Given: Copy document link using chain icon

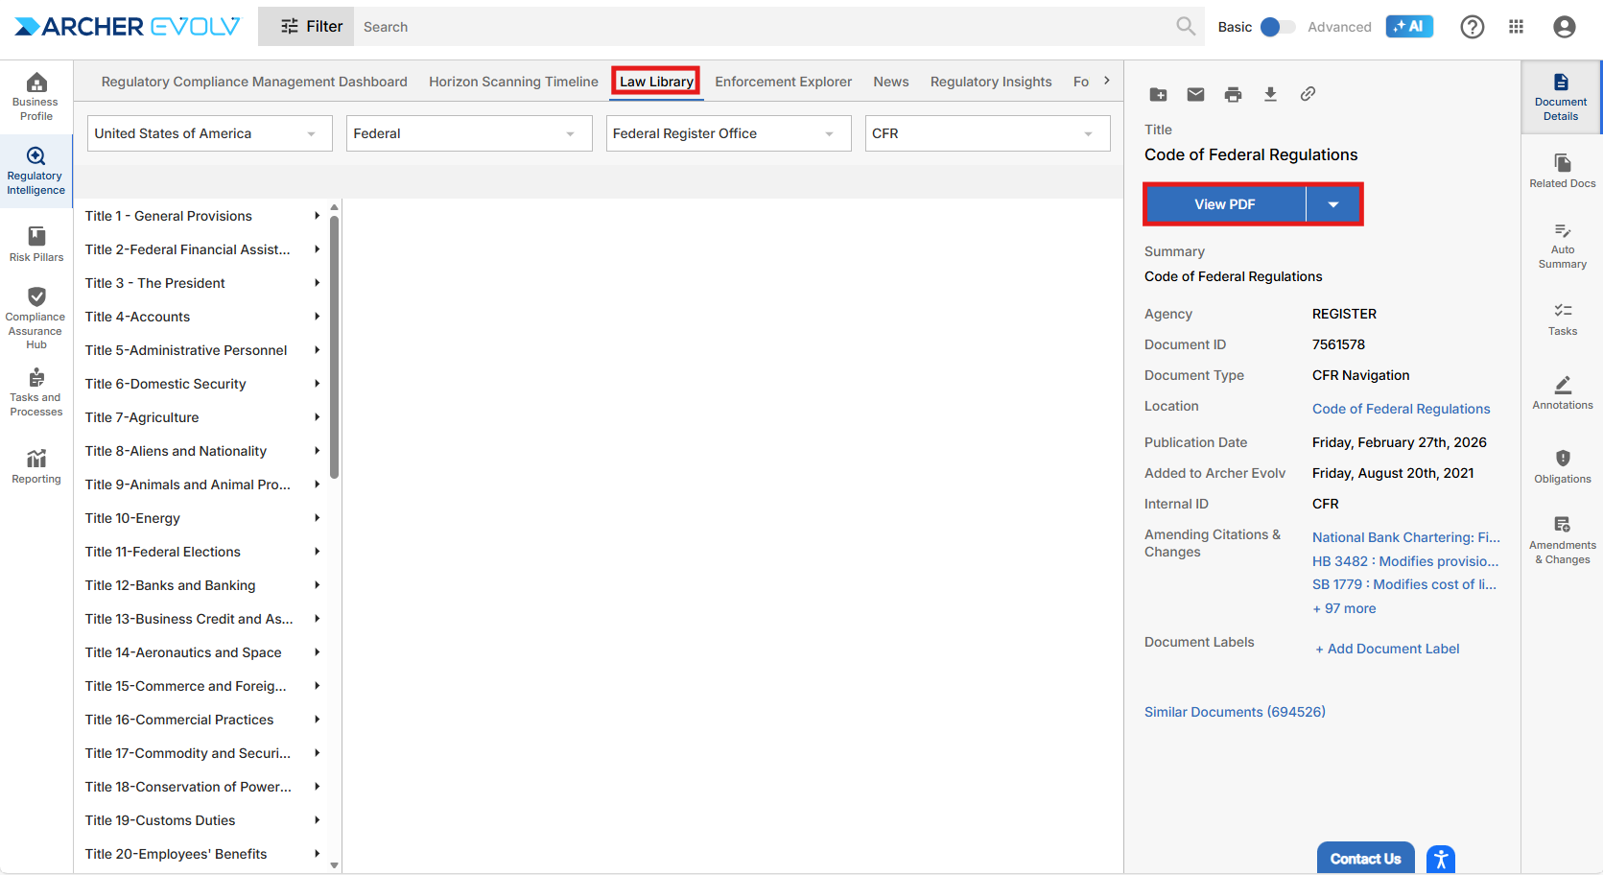Looking at the screenshot, I should pyautogui.click(x=1308, y=94).
